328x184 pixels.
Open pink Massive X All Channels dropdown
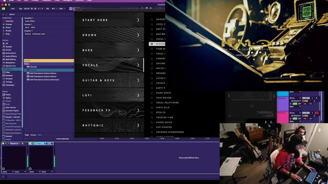[x=295, y=116]
